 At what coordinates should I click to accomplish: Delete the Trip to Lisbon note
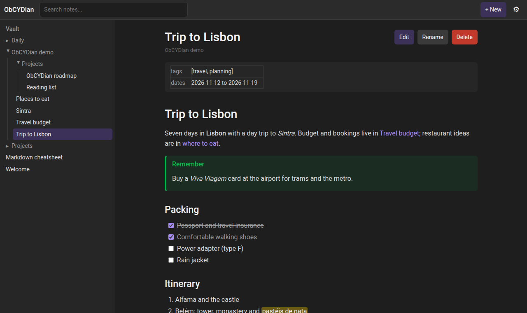pyautogui.click(x=464, y=37)
